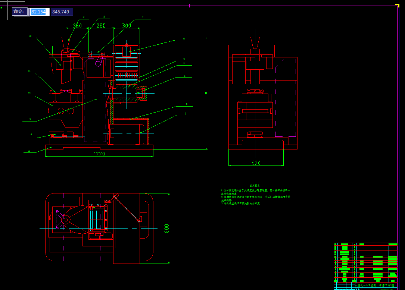Image resolution: width=405 pixels, height=290 pixels.
Task: Click part callout number 15
Action: coord(29,151)
